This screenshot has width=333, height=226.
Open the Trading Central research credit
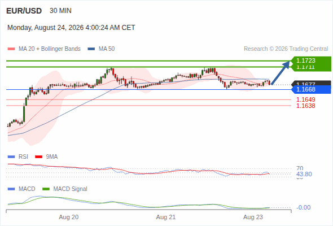(x=286, y=49)
